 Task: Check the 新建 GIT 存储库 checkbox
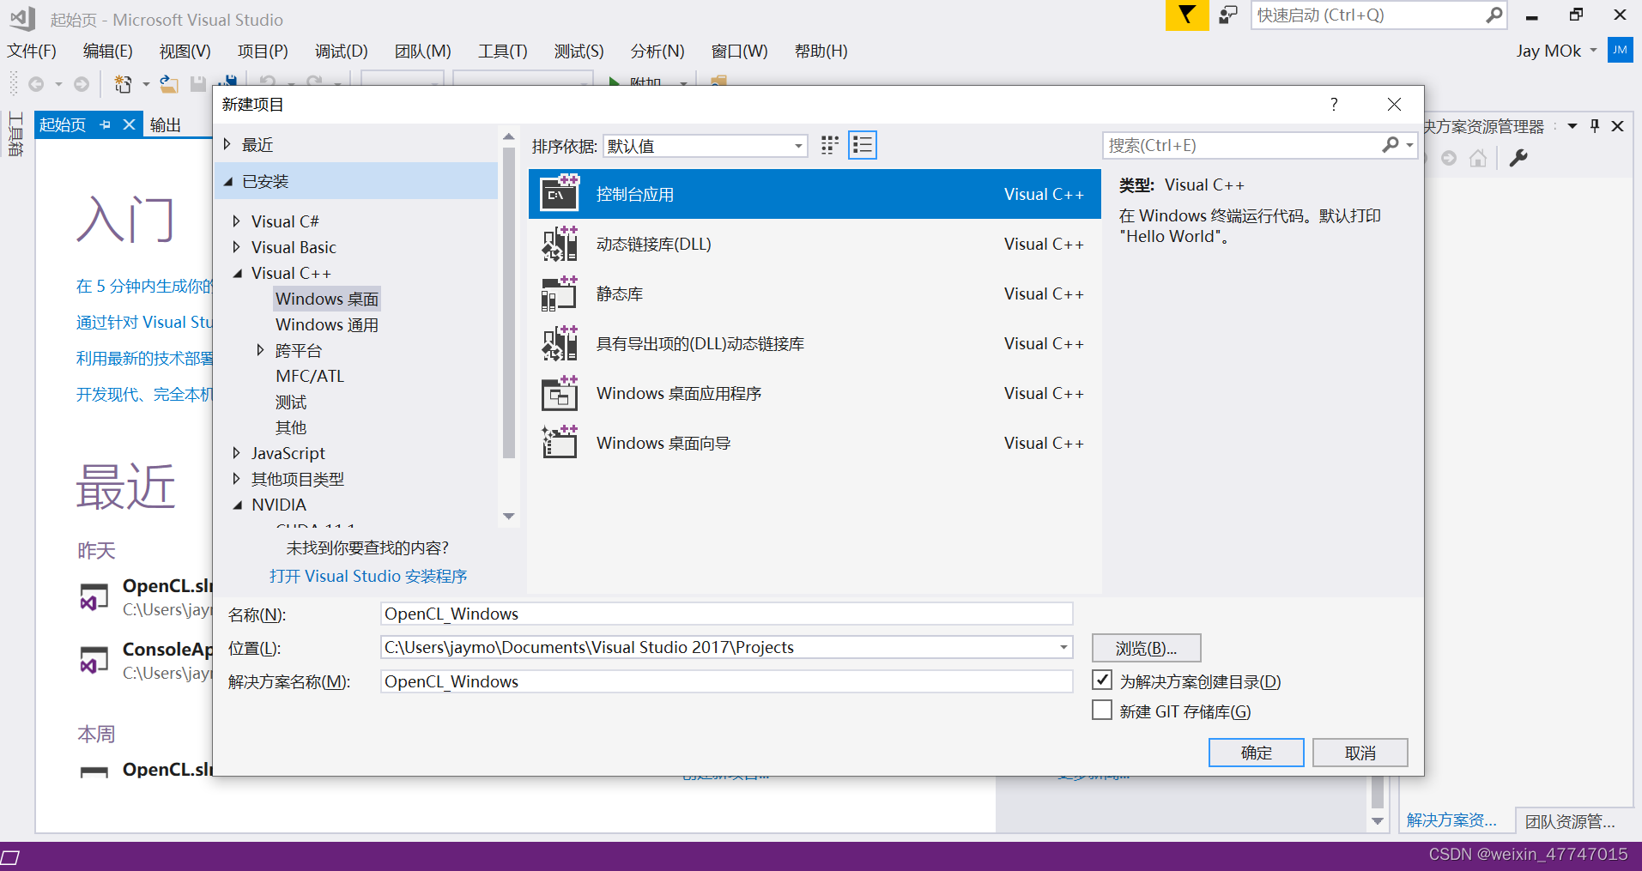point(1102,710)
